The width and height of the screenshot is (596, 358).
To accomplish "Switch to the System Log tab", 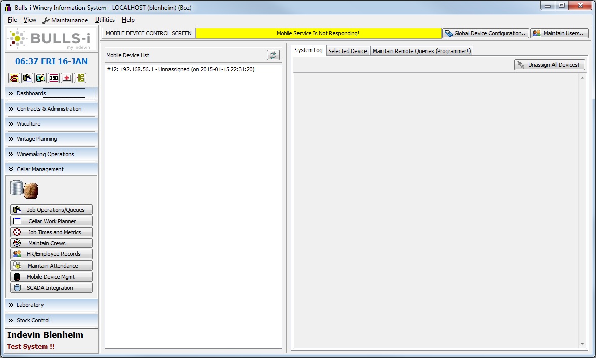I will point(308,50).
